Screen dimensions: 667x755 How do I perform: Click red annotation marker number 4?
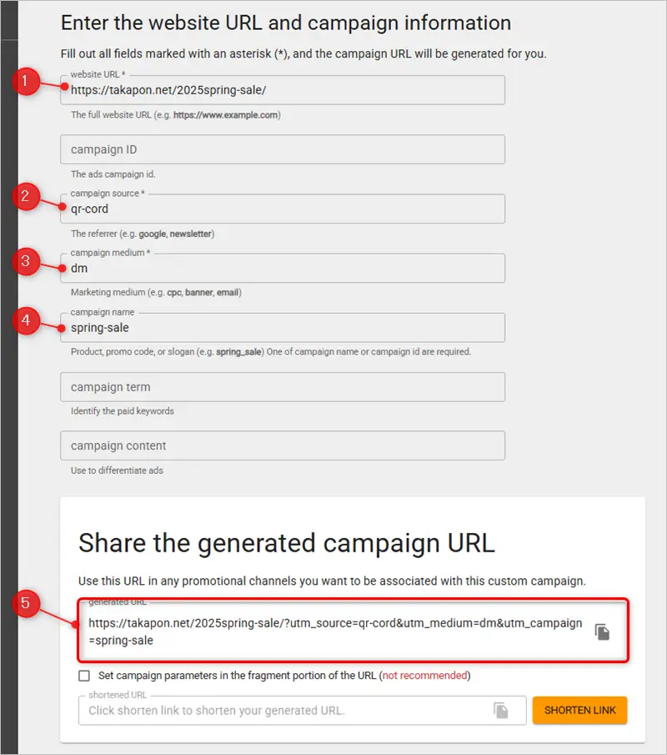click(x=29, y=320)
